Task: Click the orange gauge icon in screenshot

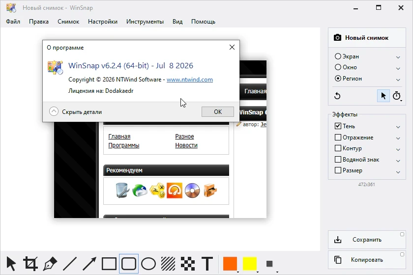Action: coord(175,190)
